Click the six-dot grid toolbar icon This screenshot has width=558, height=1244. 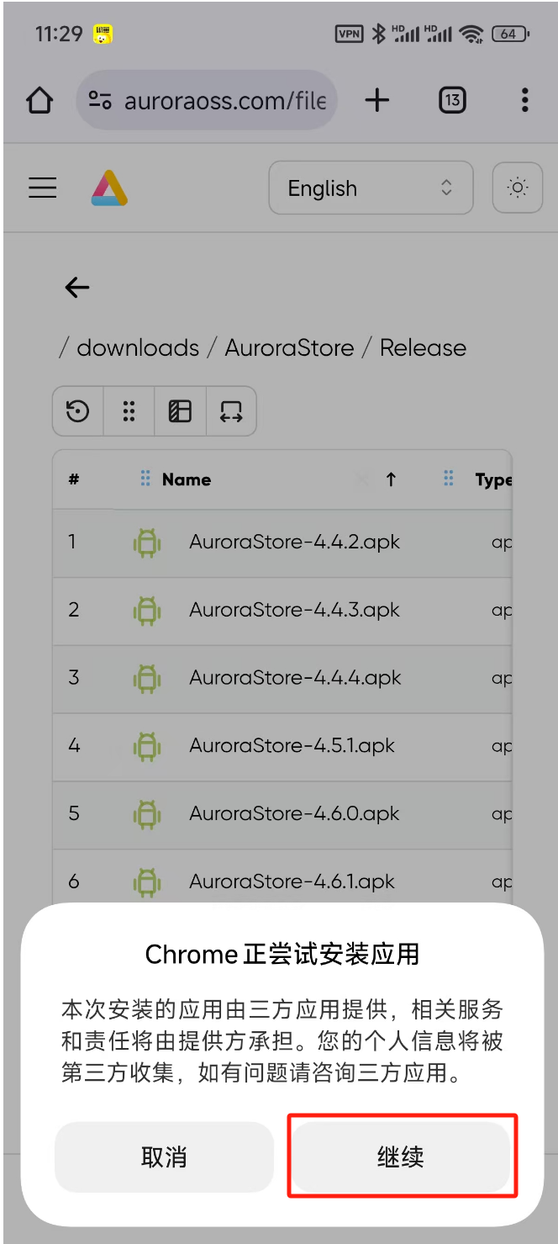click(129, 411)
